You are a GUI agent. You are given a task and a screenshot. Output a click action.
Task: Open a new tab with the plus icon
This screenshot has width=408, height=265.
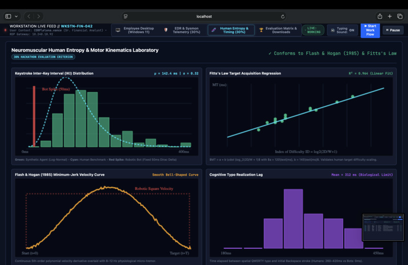(390, 16)
